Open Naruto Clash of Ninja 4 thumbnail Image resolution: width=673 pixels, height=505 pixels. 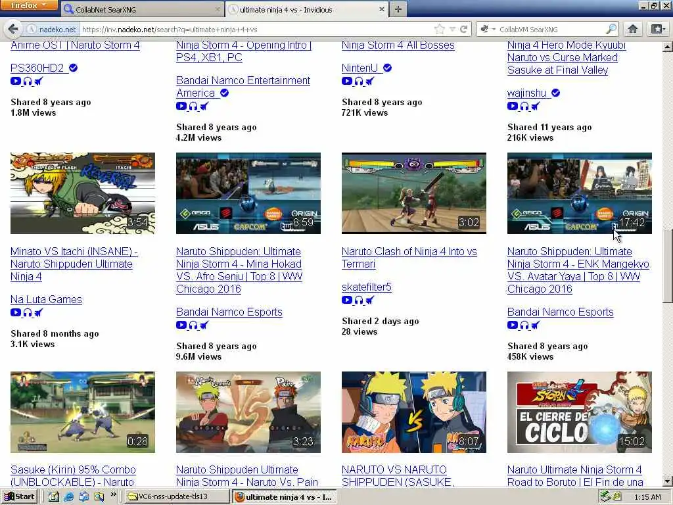point(414,193)
